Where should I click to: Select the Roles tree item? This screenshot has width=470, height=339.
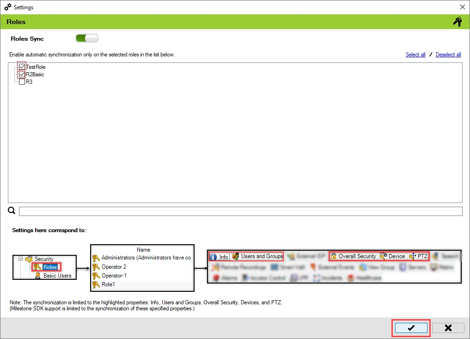click(49, 267)
